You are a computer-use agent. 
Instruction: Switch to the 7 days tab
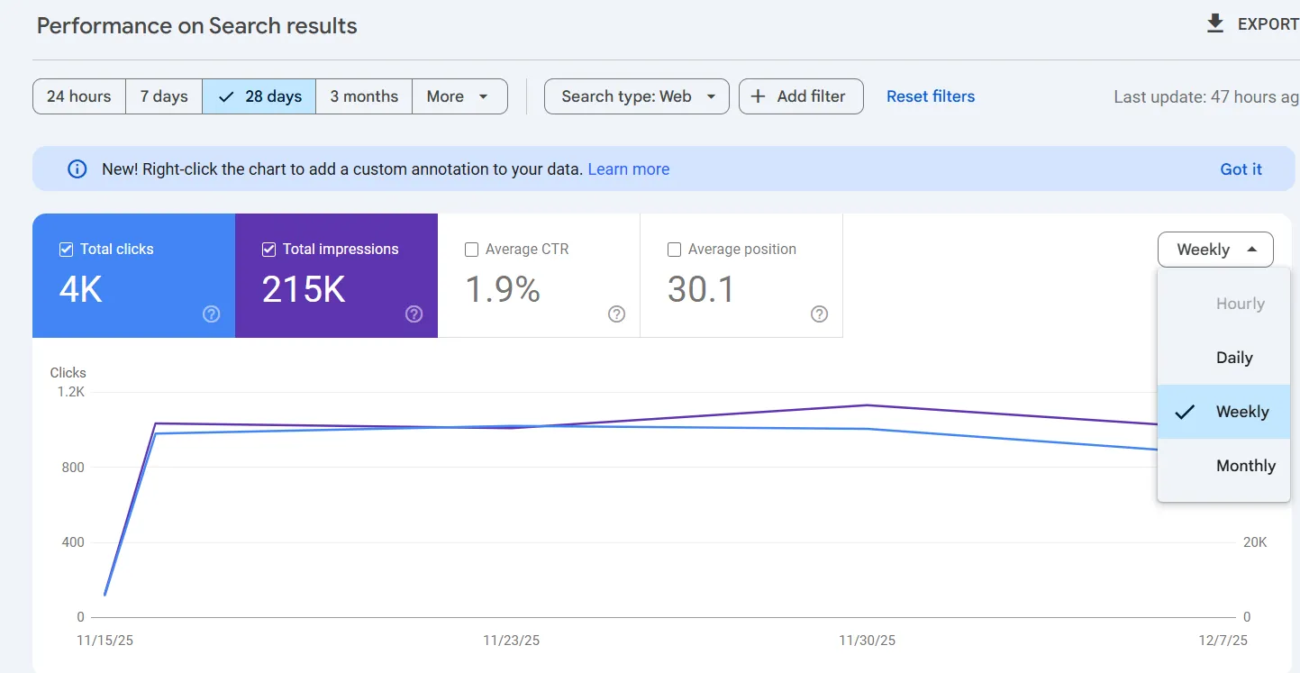163,95
